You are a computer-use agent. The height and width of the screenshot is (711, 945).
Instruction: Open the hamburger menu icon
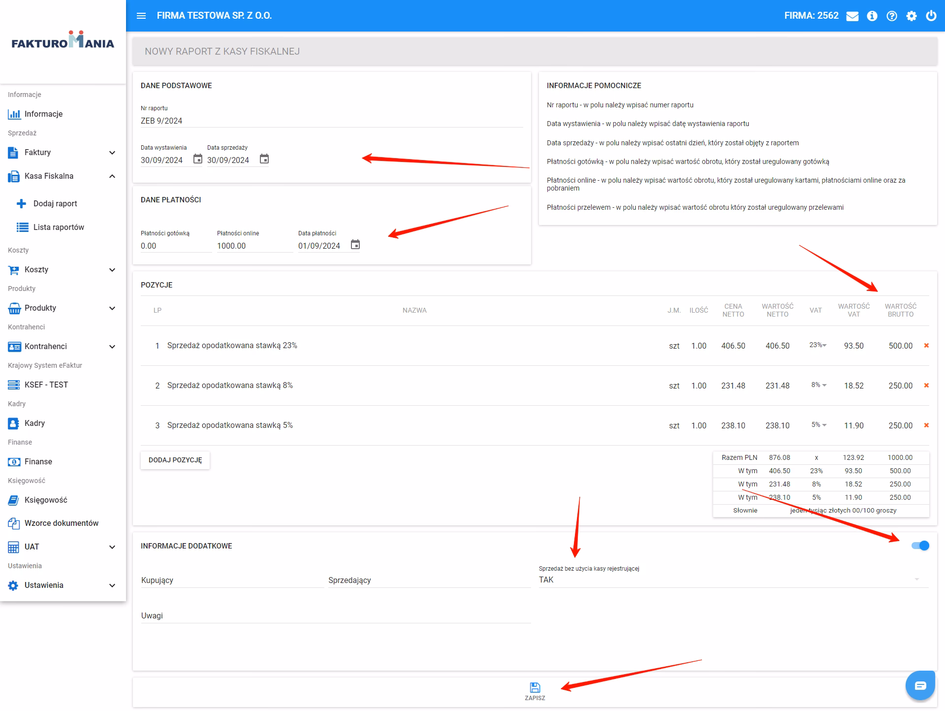141,16
